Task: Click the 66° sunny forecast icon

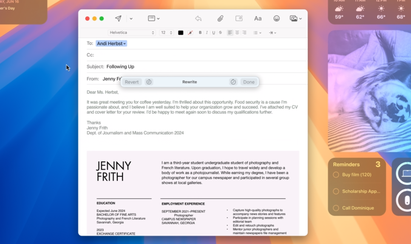Action: coord(381,9)
